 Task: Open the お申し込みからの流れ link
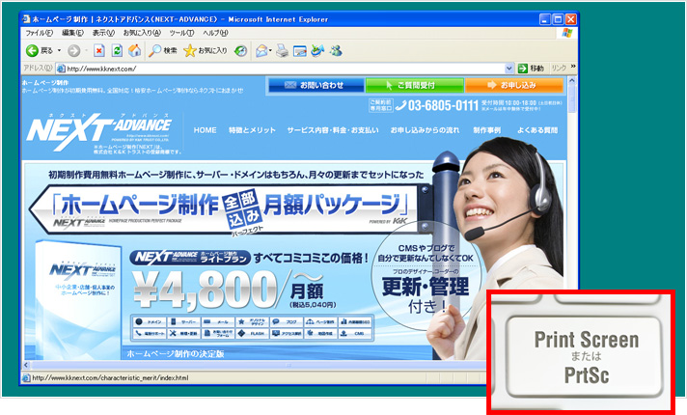(425, 130)
